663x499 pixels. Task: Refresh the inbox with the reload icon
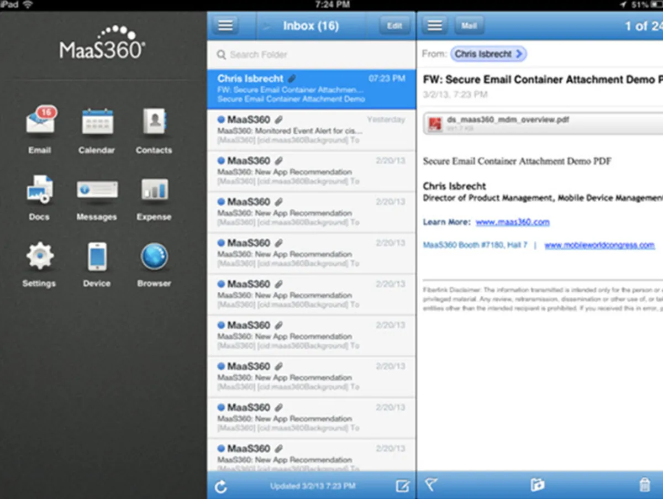tap(221, 486)
